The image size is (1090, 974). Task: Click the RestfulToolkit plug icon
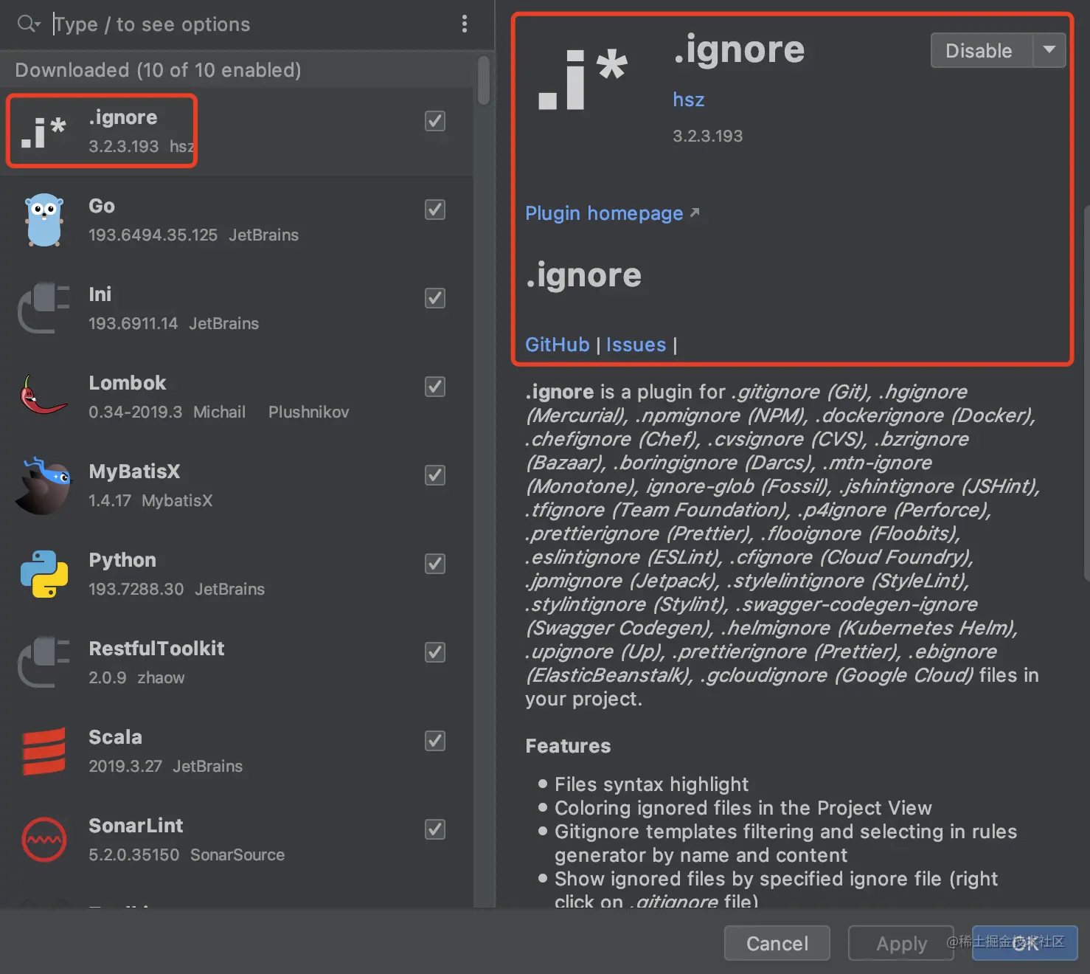coord(44,662)
